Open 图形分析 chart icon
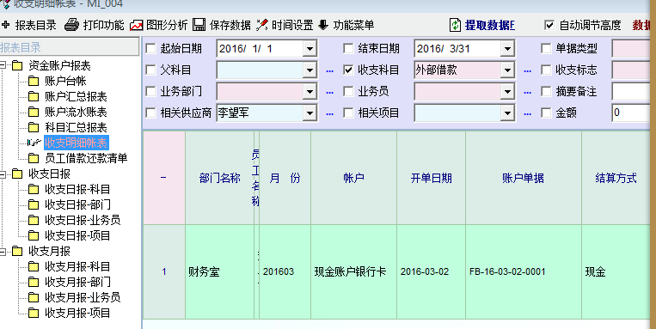 [137, 25]
